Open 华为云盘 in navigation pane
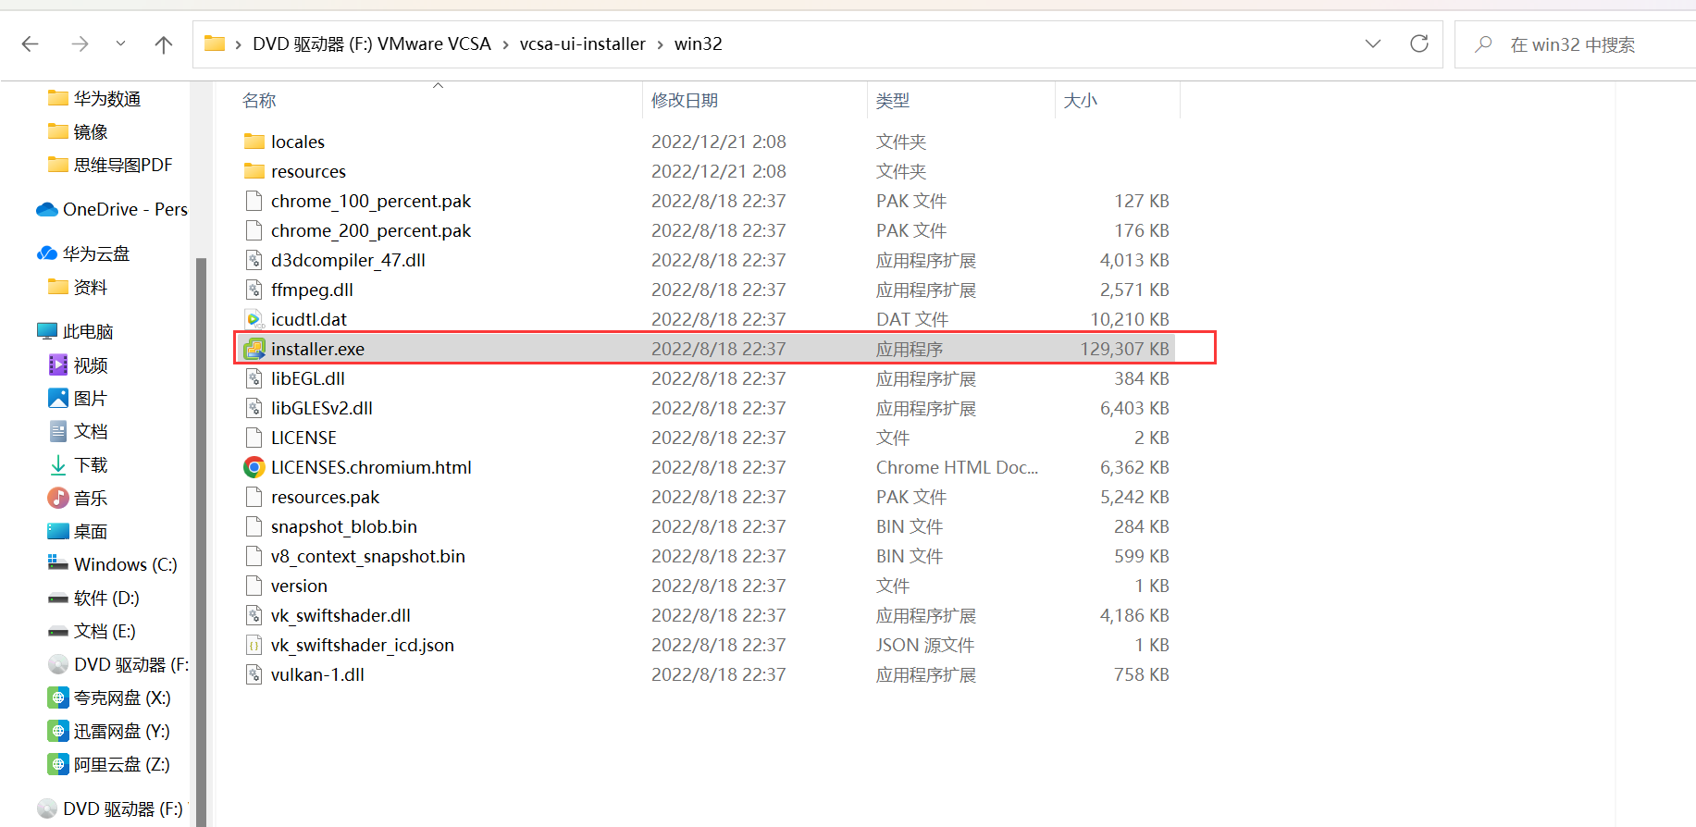This screenshot has width=1696, height=827. 96,253
